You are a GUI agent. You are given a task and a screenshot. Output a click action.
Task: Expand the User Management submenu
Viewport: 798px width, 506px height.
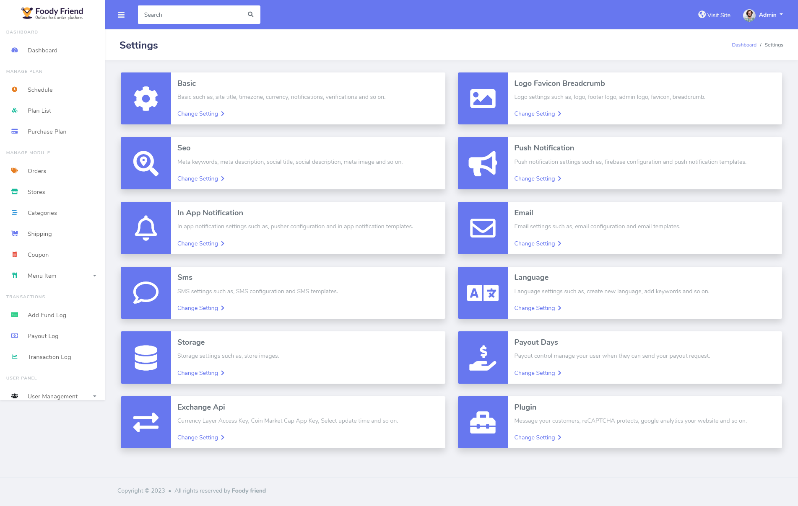(52, 396)
